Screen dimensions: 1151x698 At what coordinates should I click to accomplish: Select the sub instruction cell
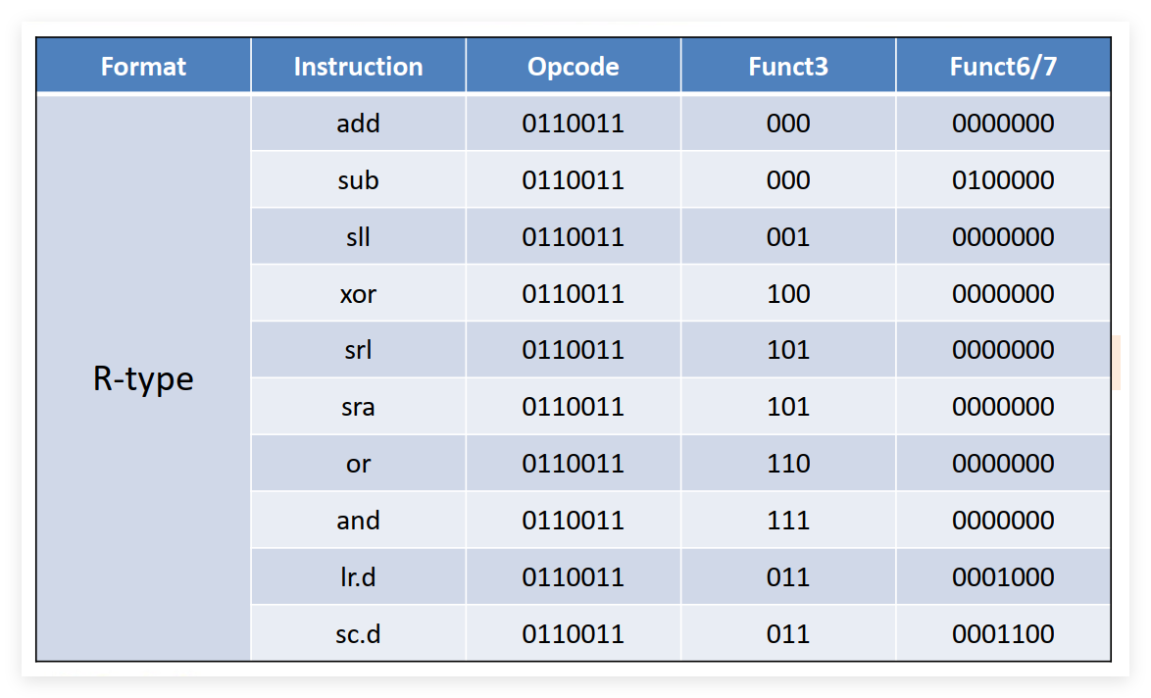358,179
